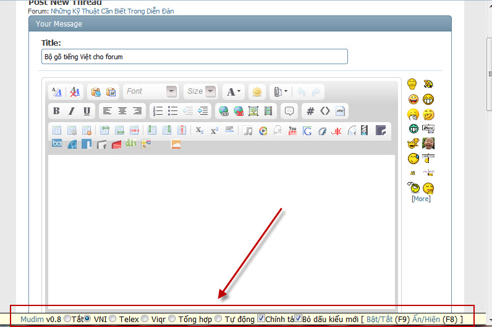Click into the Title text field
The image size is (492, 327).
[x=194, y=57]
